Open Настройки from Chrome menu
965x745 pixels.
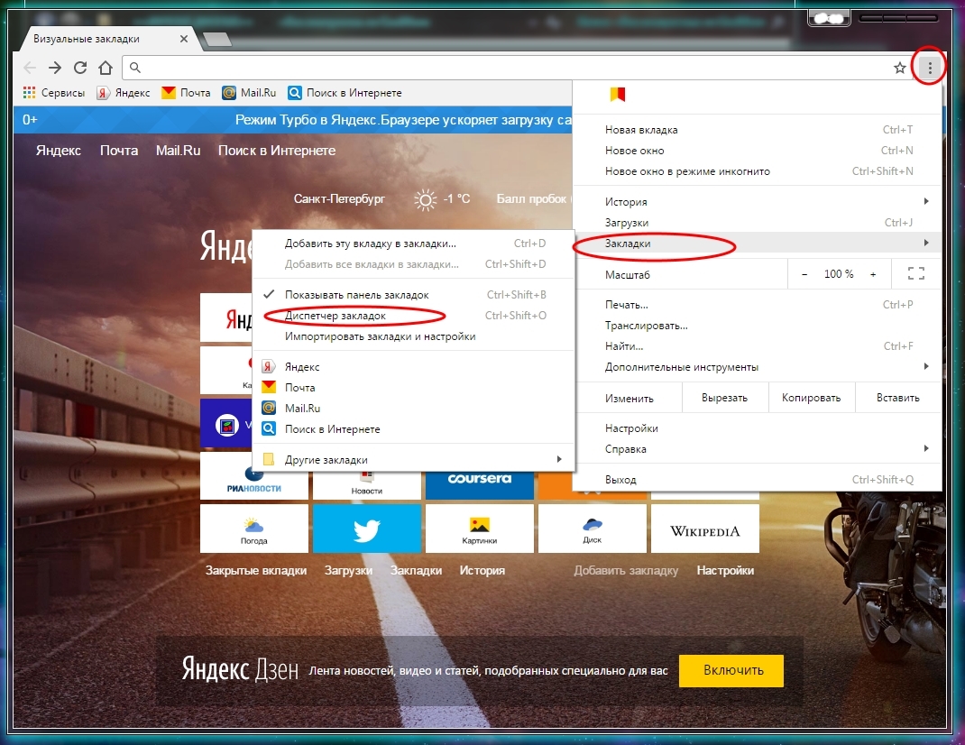[x=757, y=428]
